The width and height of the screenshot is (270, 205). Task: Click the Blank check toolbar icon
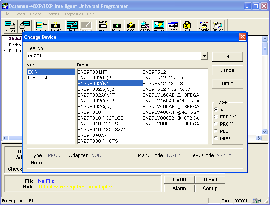tap(117, 26)
